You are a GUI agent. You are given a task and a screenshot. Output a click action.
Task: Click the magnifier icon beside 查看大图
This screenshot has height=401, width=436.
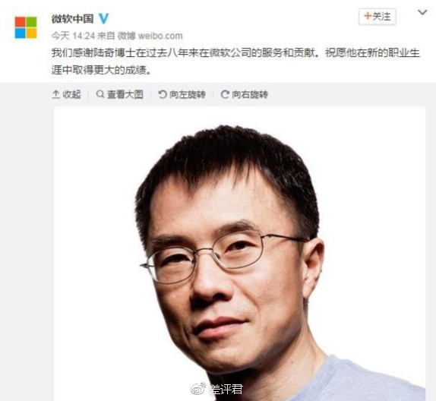[x=100, y=94]
